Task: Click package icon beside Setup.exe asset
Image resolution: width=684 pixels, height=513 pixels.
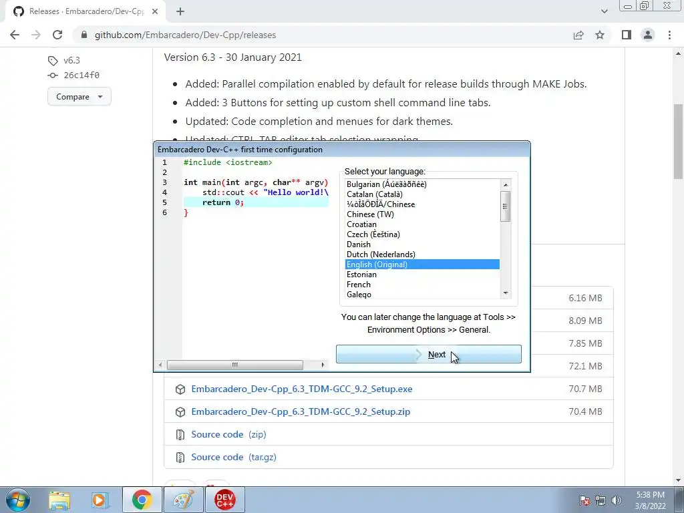Action: coord(180,389)
